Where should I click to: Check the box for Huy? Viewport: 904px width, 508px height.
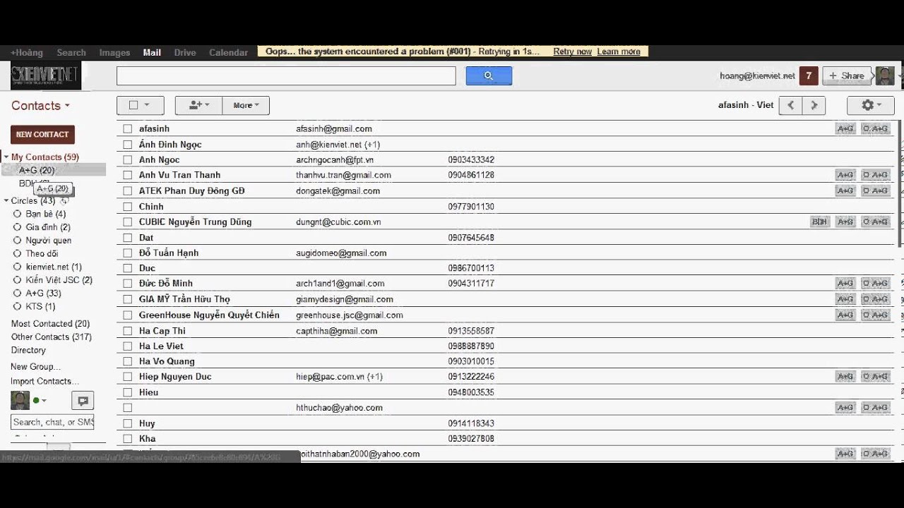pos(127,423)
